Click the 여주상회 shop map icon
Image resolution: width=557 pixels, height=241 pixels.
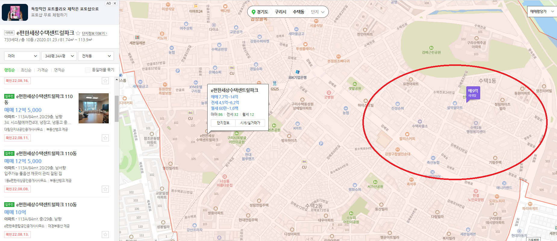[x=186, y=24]
